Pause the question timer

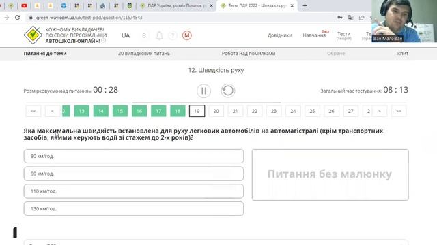[203, 91]
